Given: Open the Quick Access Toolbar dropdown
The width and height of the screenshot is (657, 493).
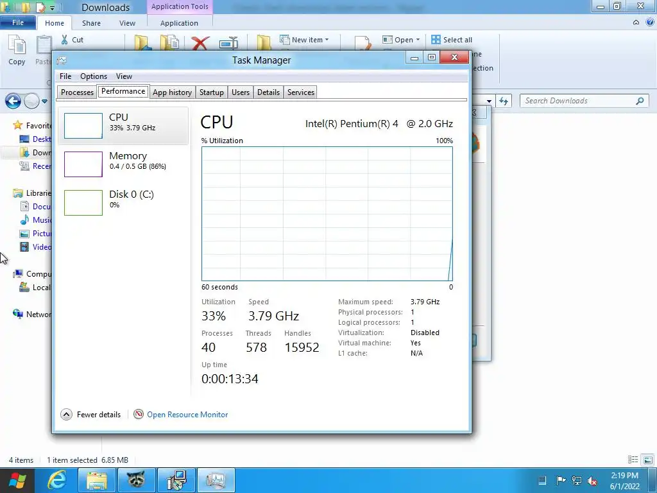Looking at the screenshot, I should [53, 8].
